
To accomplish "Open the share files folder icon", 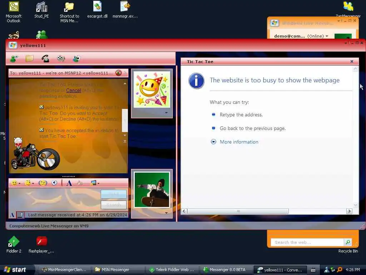I will point(29,58).
